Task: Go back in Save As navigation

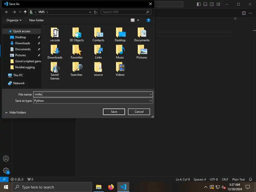Action: coord(7,12)
